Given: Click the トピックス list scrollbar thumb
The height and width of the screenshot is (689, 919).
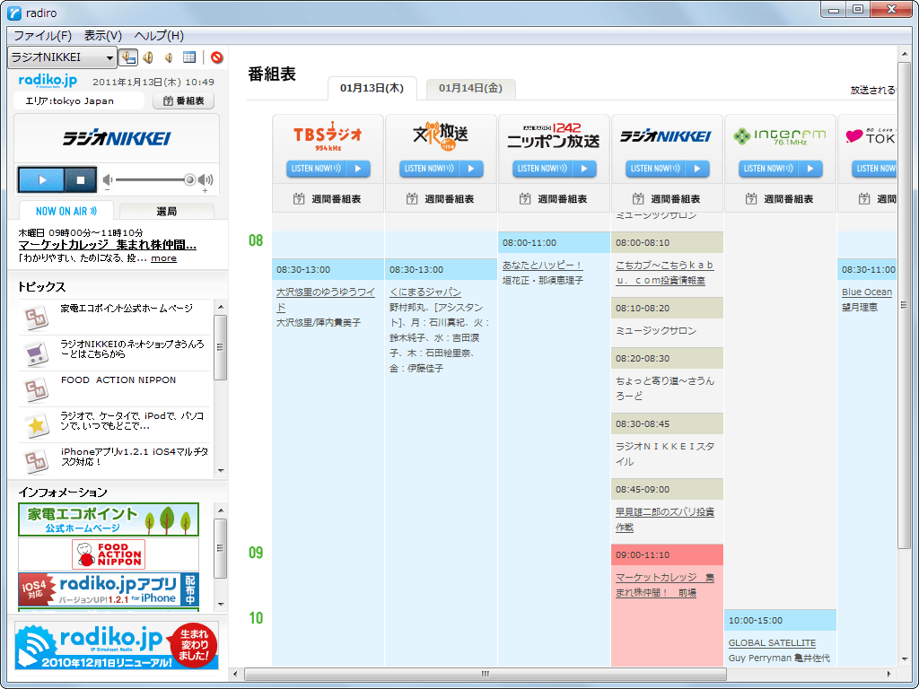Looking at the screenshot, I should point(221,347).
